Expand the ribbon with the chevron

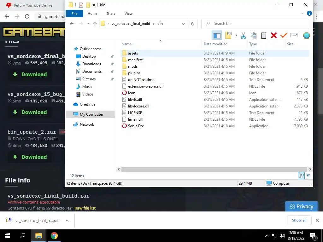click(x=302, y=13)
